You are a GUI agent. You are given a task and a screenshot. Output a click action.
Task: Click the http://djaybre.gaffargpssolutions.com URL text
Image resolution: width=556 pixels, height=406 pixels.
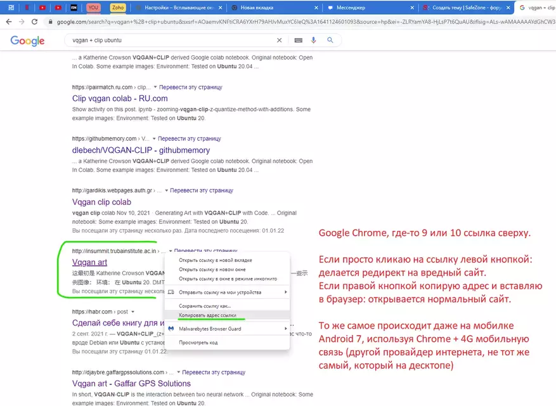tap(118, 372)
